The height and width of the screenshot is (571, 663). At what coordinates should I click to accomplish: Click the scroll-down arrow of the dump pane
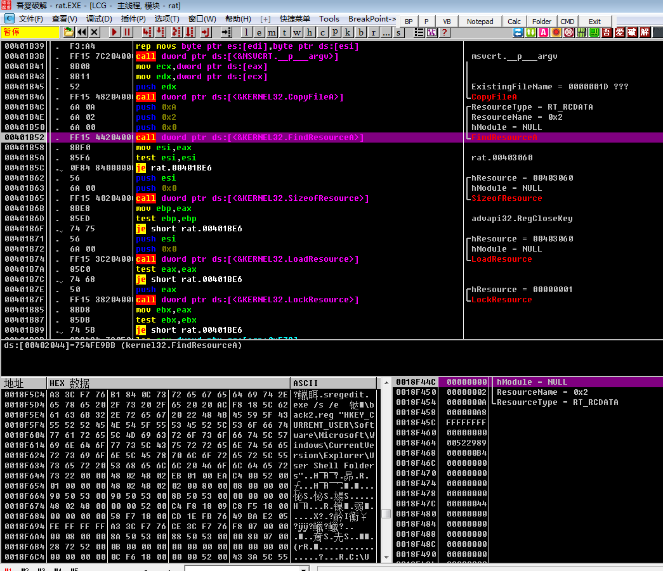tap(386, 558)
